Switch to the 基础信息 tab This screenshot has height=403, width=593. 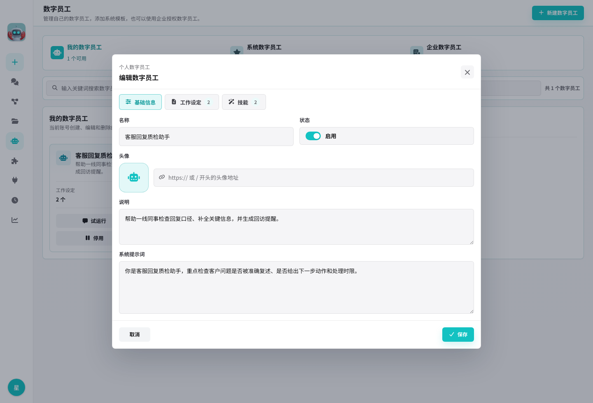tap(140, 102)
